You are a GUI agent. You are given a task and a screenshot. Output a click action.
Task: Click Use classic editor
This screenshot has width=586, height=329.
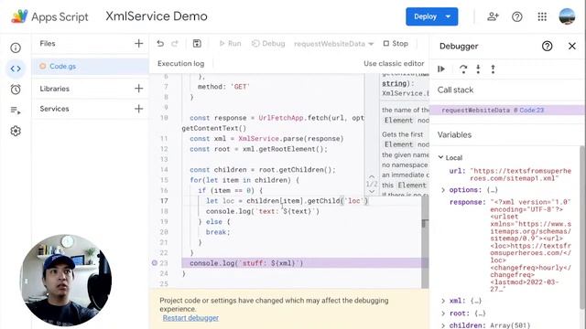(x=394, y=63)
